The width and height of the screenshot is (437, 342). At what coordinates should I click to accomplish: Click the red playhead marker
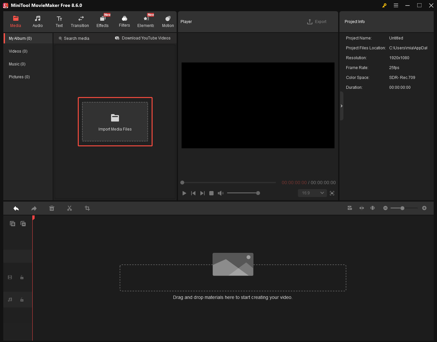point(33,218)
